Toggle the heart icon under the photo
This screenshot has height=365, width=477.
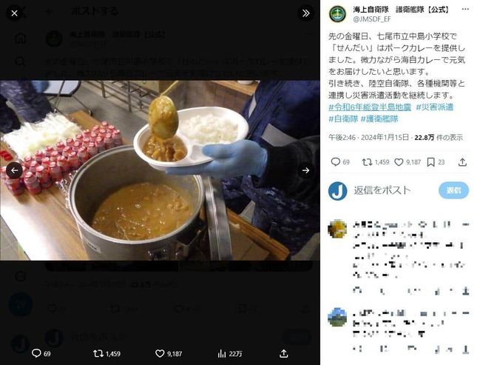point(160,353)
